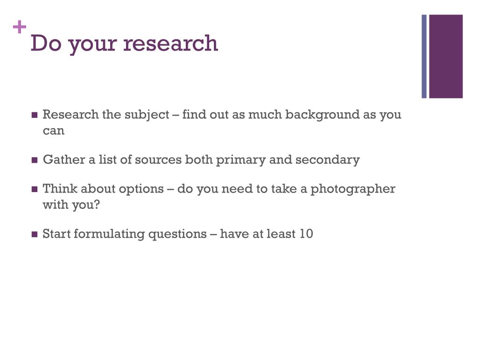Click the words 'have at least'

pos(258,234)
